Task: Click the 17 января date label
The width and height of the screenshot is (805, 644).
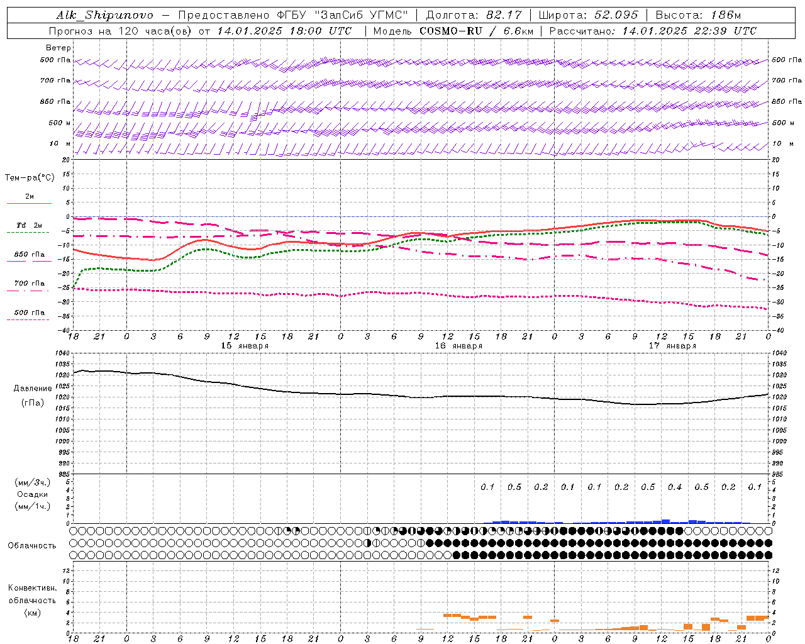Action: (x=672, y=346)
